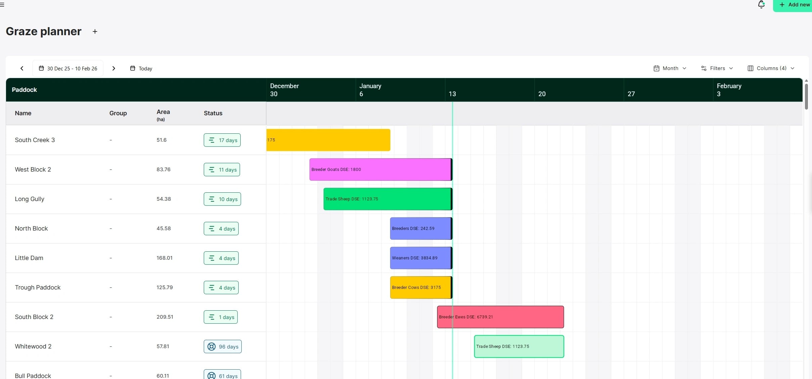Advance to next date range arrow

(114, 68)
